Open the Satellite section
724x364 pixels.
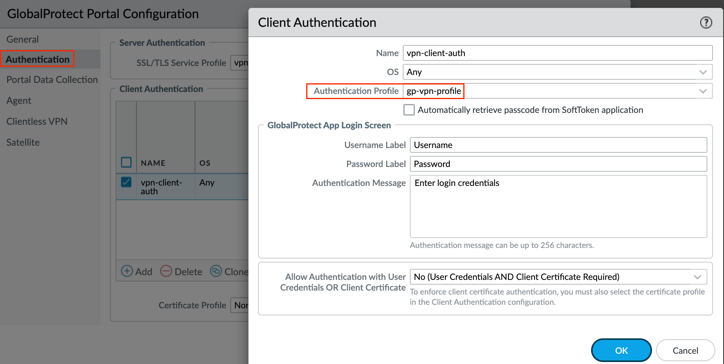tap(23, 142)
